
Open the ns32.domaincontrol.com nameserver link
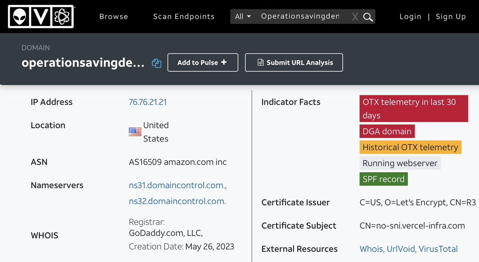(177, 201)
